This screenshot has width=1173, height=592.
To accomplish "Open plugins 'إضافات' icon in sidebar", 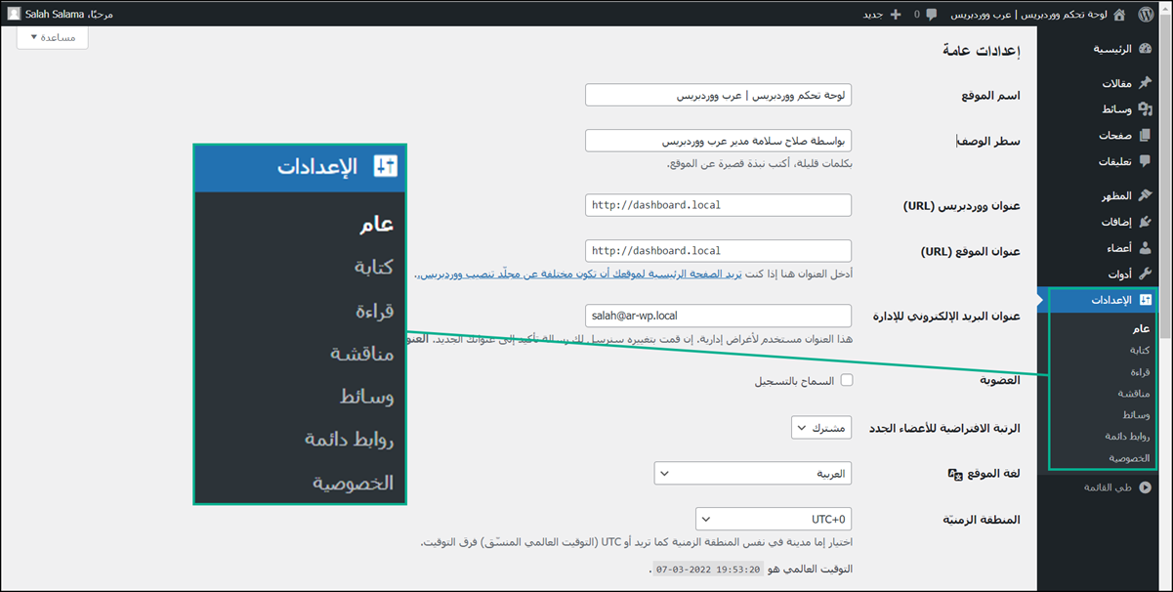I will pos(1146,222).
